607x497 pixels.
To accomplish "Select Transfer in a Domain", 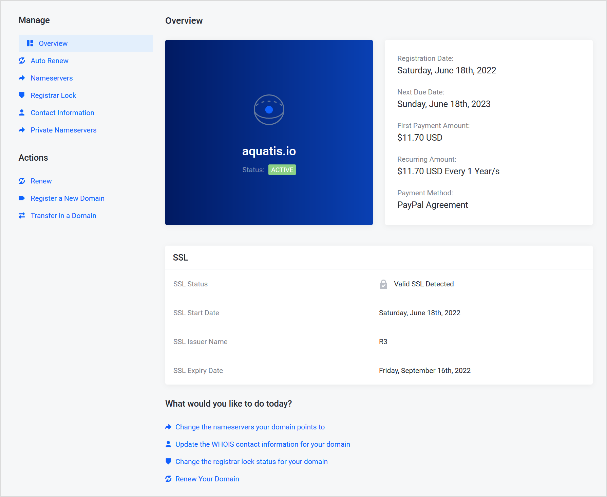I will click(63, 215).
